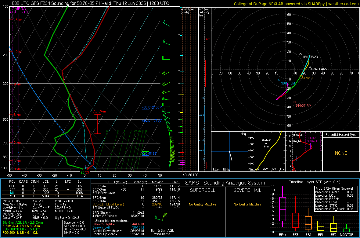Click the PW = 0.21in value
360x238 pixels.
coord(11,201)
